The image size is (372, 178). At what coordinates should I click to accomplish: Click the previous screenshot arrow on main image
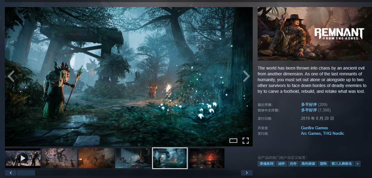(11, 76)
